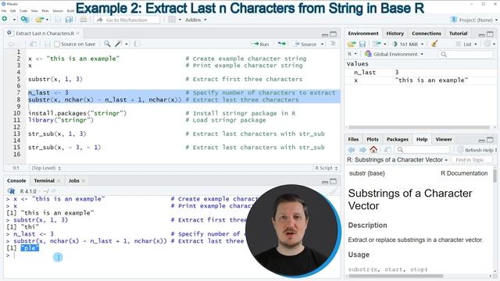Open the memory usage 161 MiB dropdown
The image size is (500, 281).
(409, 44)
